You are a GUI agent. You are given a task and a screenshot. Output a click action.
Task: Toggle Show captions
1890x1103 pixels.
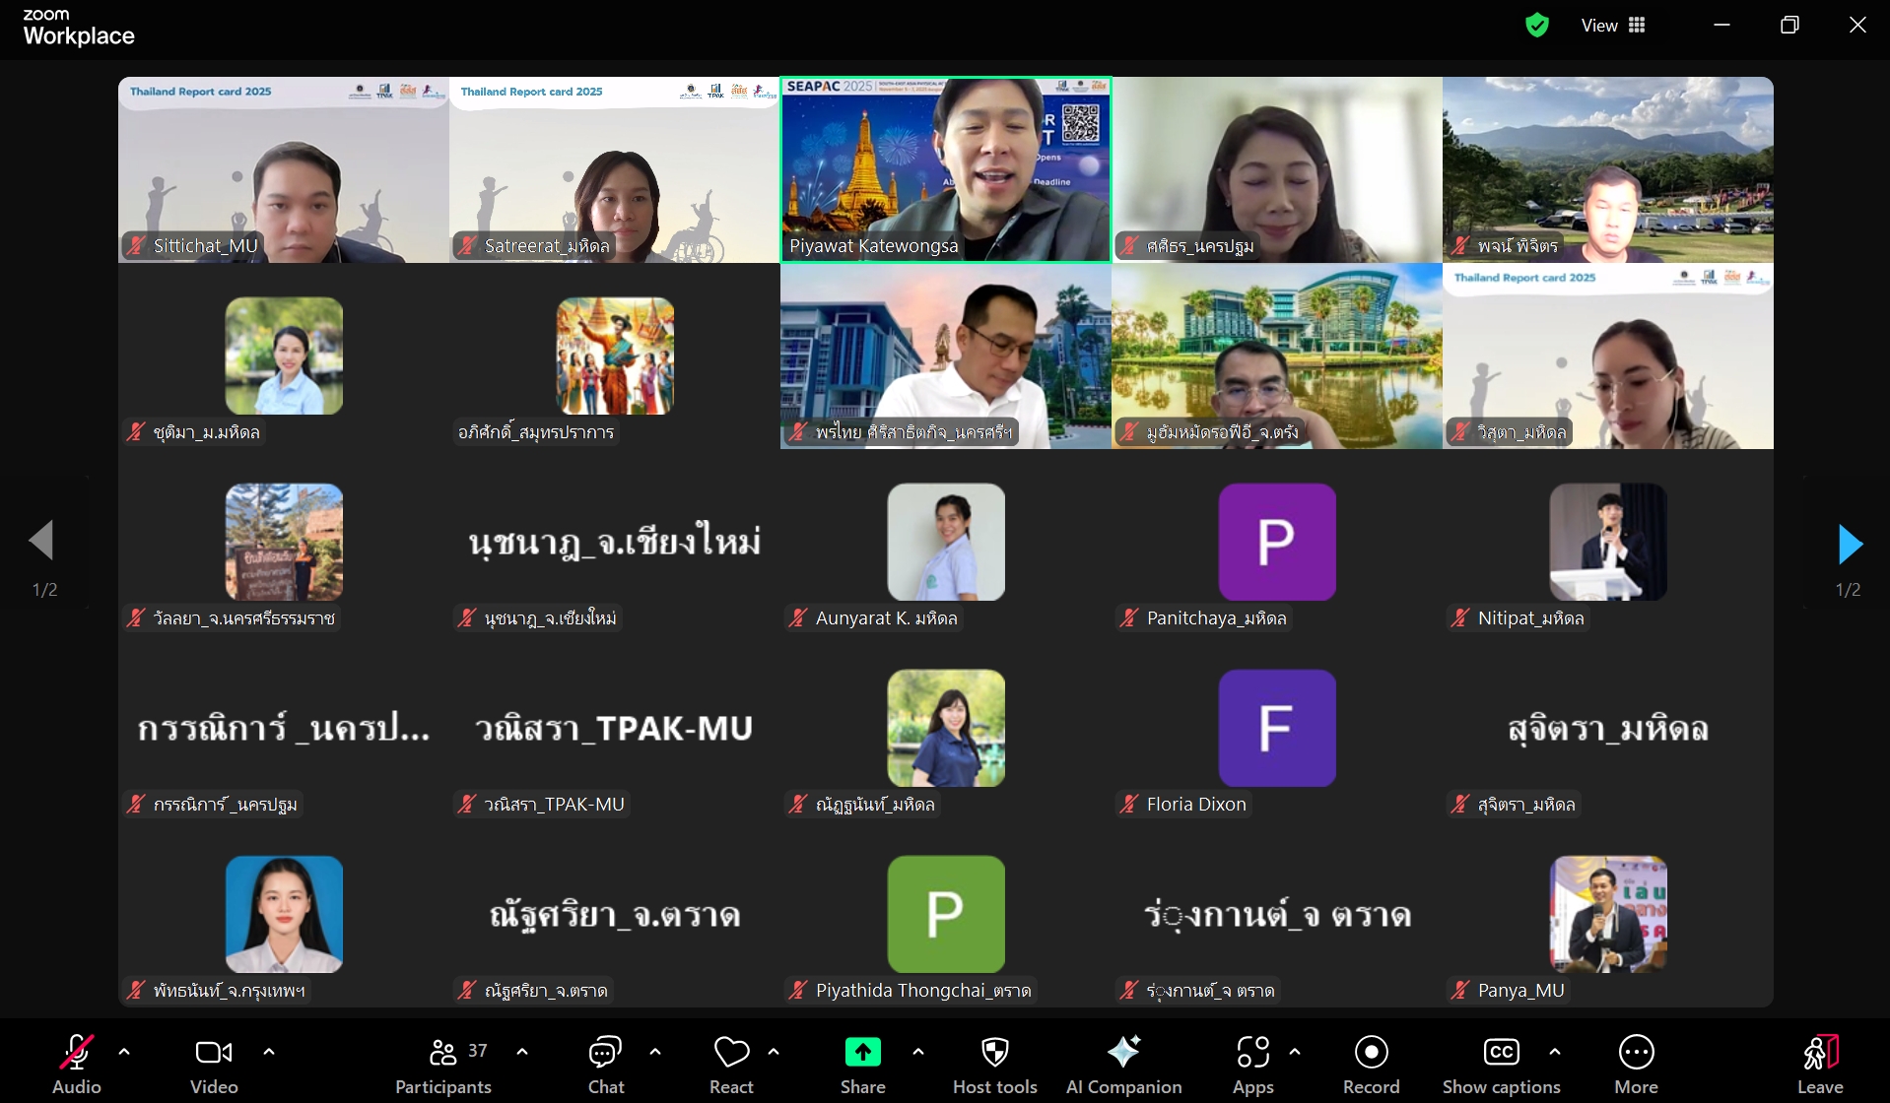tap(1501, 1065)
